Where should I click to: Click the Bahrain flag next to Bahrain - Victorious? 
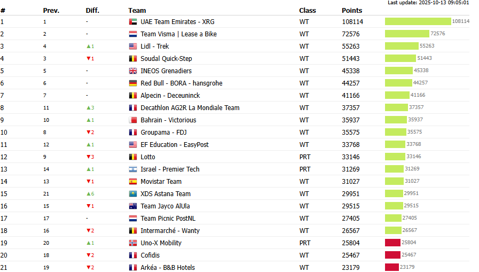coord(133,120)
